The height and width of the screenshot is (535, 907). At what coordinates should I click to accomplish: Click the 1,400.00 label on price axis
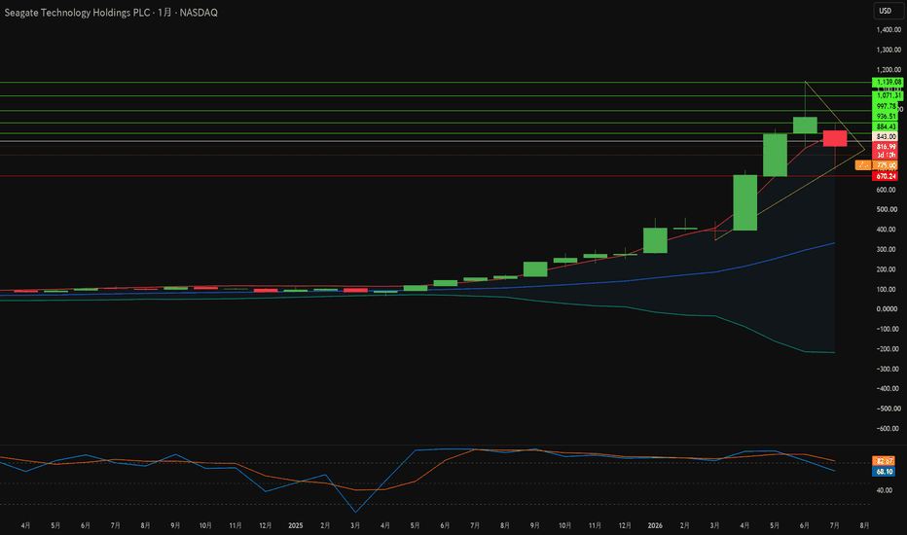click(x=888, y=29)
